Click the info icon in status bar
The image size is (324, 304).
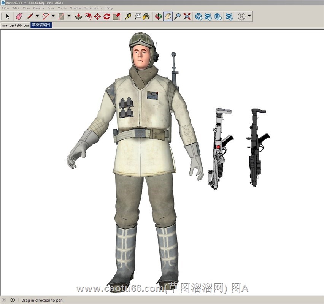(x=13, y=300)
